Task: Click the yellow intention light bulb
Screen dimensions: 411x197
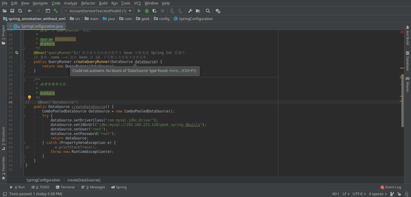Action: 29,97
